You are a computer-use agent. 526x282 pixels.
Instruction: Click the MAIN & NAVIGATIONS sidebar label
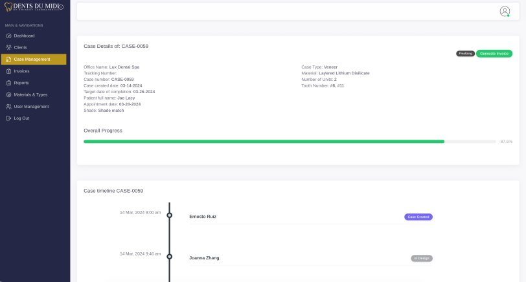tap(24, 25)
